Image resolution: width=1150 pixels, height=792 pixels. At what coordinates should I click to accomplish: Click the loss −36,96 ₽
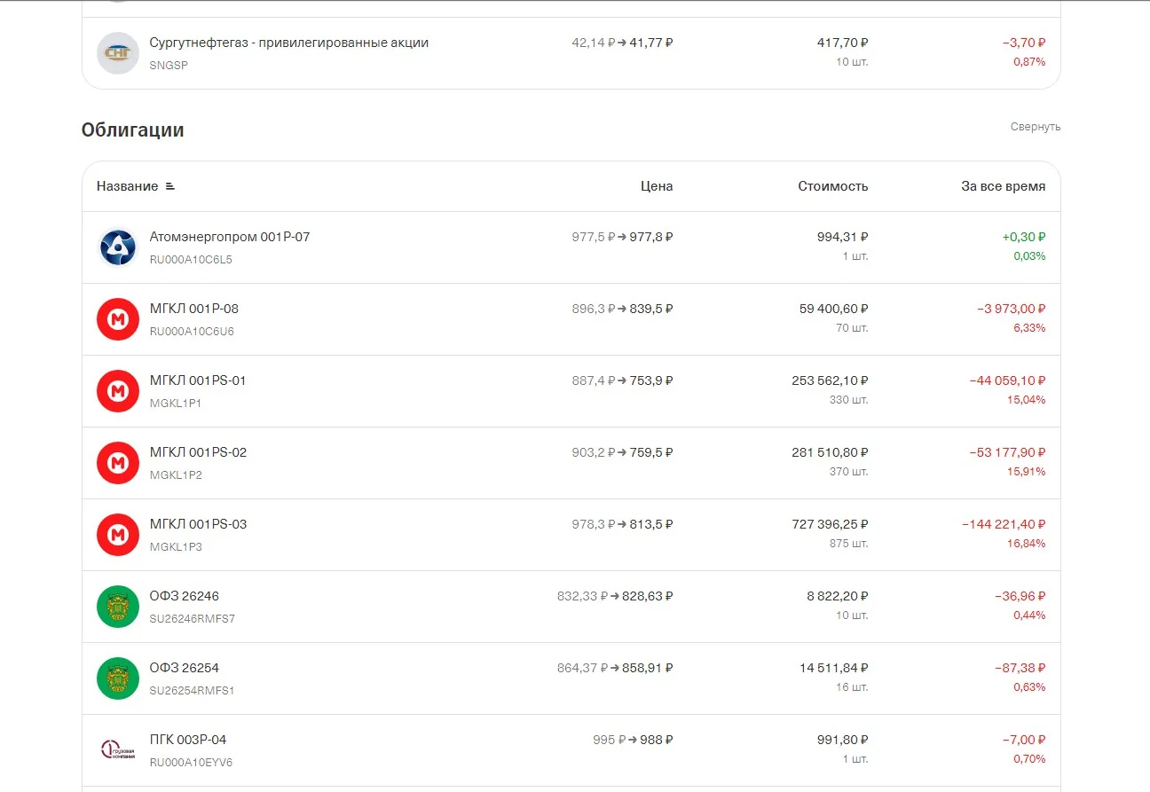[1020, 596]
